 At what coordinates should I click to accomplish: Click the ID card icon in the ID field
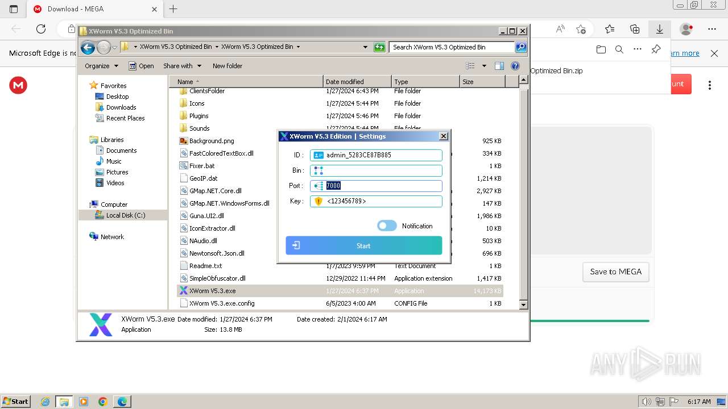pos(318,155)
